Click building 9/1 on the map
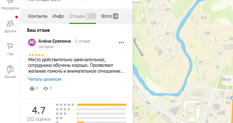Image resolution: width=233 pixels, height=123 pixels. (x=168, y=34)
